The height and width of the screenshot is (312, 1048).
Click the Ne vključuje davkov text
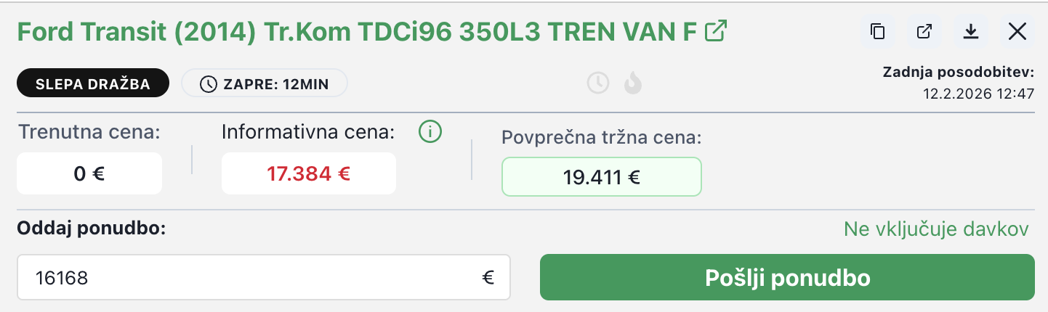tap(936, 229)
